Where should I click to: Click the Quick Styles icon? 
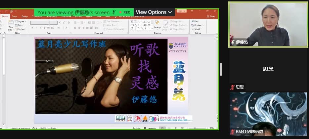tap(165, 25)
